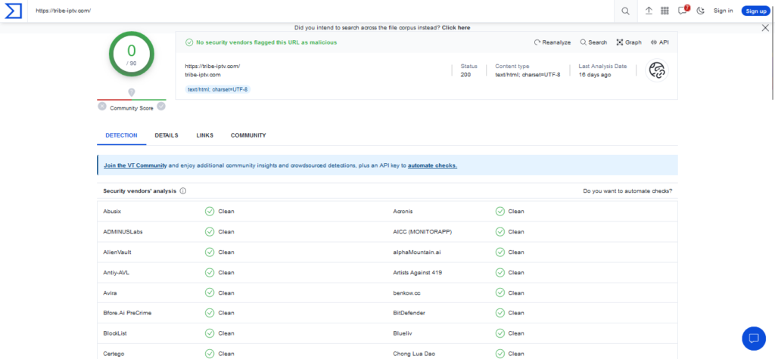Open the Graph view

(x=629, y=42)
